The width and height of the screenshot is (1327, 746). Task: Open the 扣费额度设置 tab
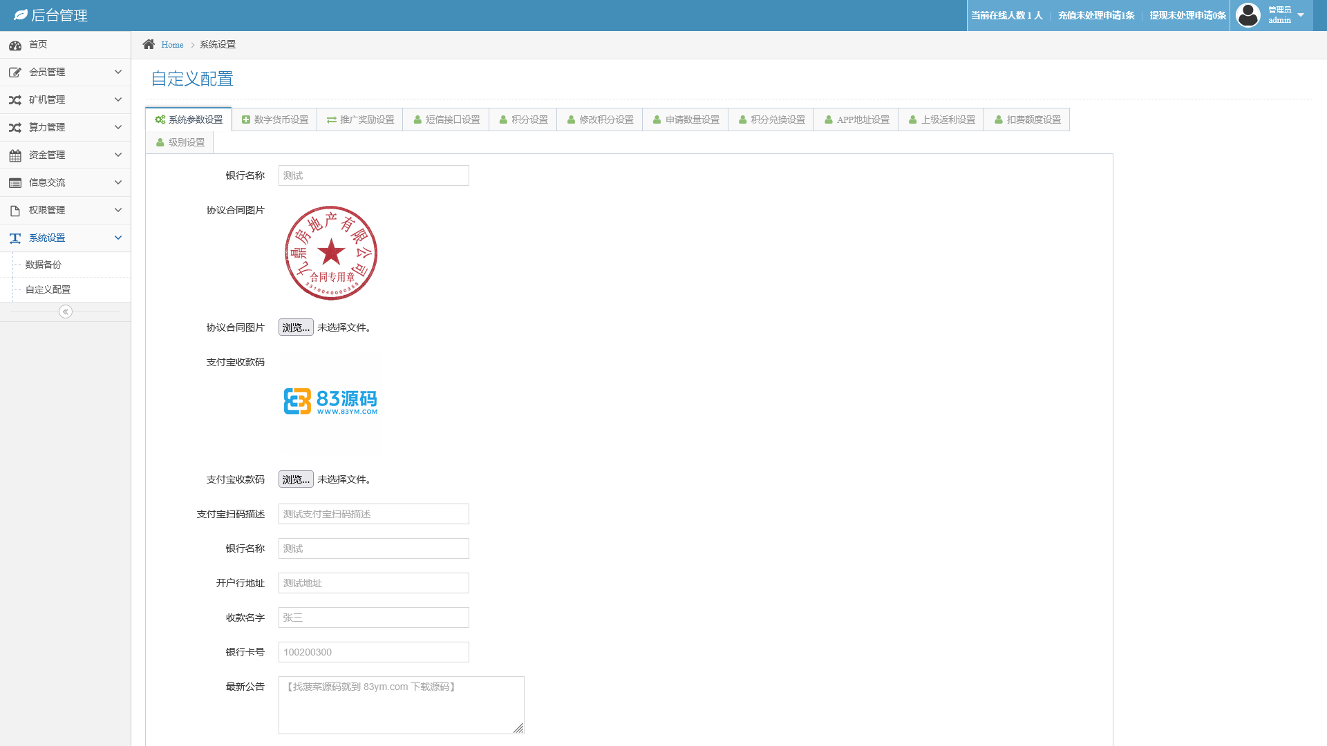click(x=1027, y=119)
